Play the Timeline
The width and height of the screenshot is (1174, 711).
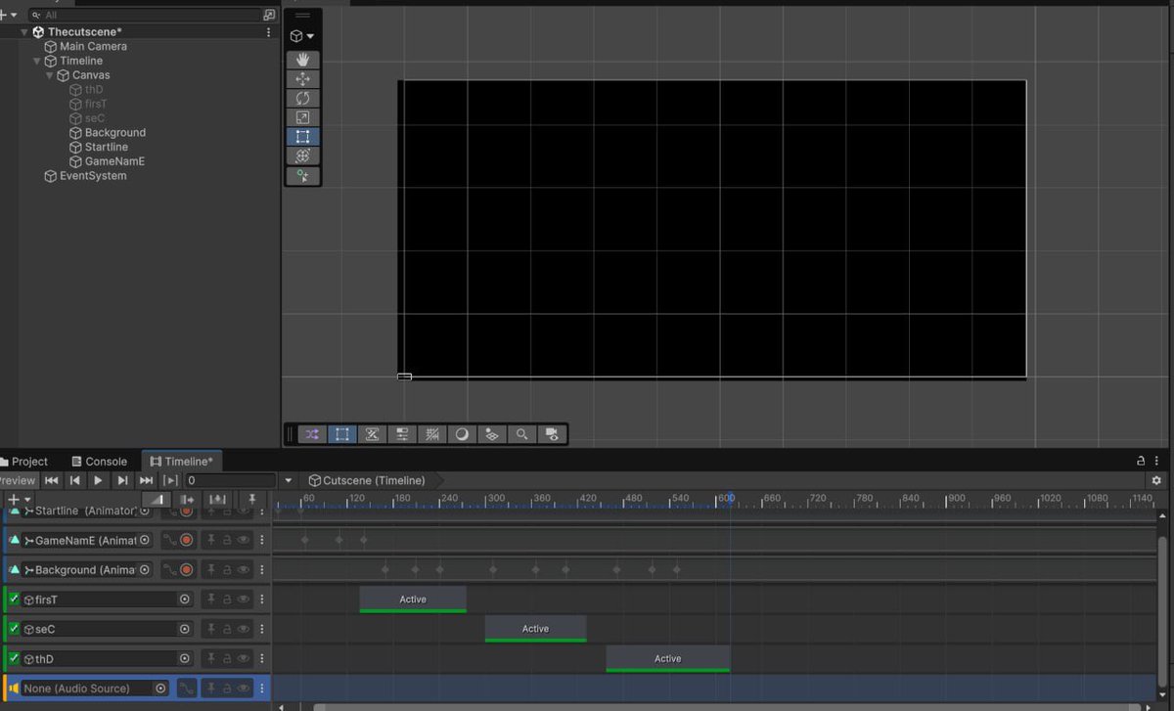(x=98, y=480)
